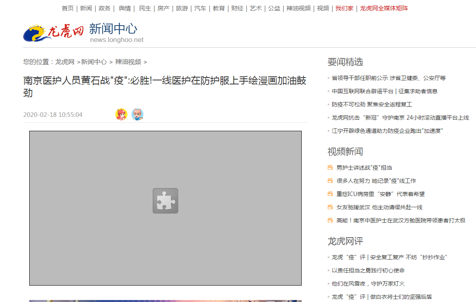Click camera icon beside 女友驰援武汉 video item
The height and width of the screenshot is (302, 476).
point(329,207)
